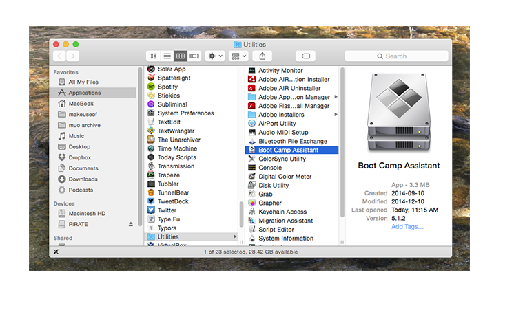Open makeuseof folder in sidebar
514x310 pixels.
coord(83,115)
